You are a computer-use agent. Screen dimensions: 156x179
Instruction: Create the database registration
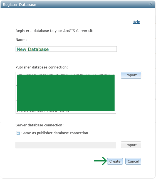pyautogui.click(x=115, y=161)
